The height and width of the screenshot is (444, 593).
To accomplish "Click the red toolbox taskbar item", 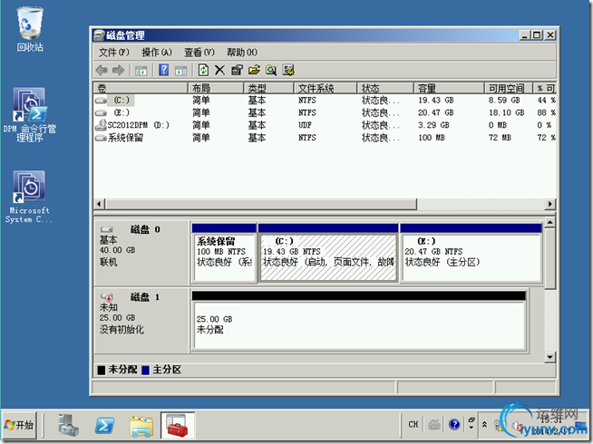I will point(178,425).
